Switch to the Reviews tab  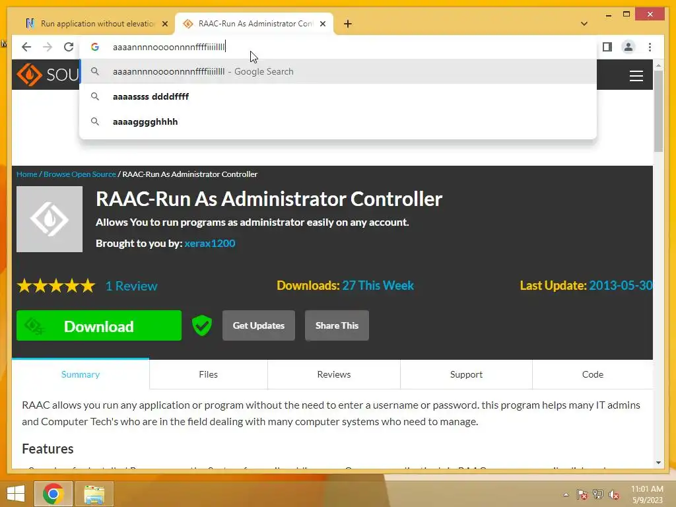pos(333,374)
